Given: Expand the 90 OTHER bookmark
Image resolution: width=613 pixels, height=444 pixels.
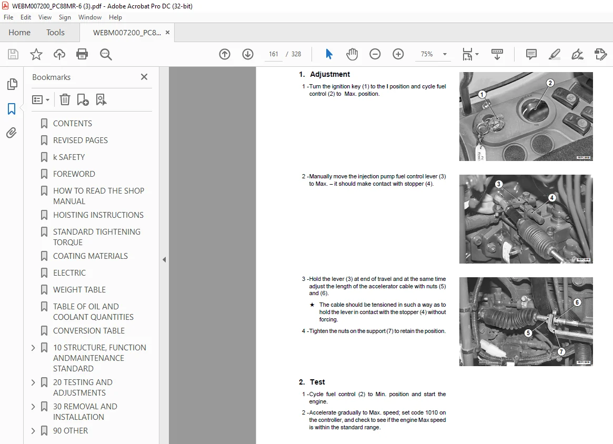Looking at the screenshot, I should pyautogui.click(x=33, y=431).
